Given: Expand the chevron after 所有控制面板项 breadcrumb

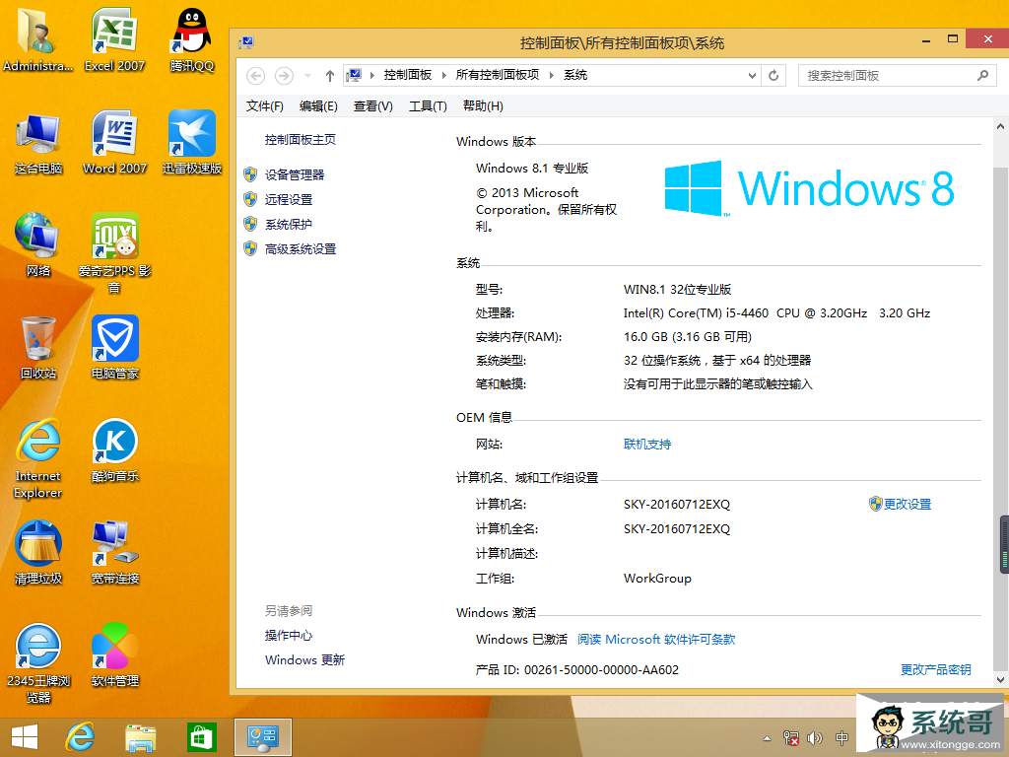Looking at the screenshot, I should (552, 75).
